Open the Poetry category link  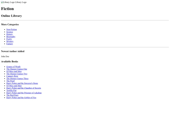pyautogui.click(x=9, y=39)
